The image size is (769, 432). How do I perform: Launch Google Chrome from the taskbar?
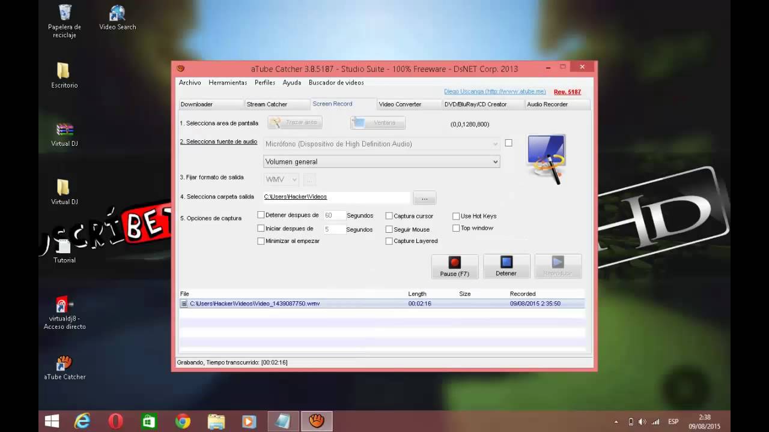point(182,422)
